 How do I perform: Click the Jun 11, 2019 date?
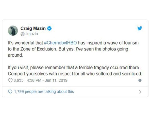[56, 80]
